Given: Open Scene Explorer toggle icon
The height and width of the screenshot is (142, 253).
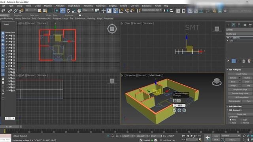Looking at the screenshot, I should 178,11.
